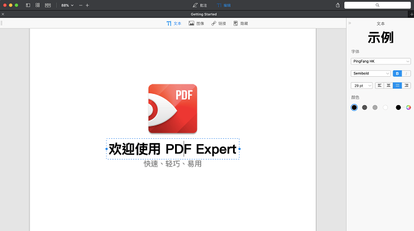The image size is (414, 231).
Task: Align text center
Action: click(389, 86)
